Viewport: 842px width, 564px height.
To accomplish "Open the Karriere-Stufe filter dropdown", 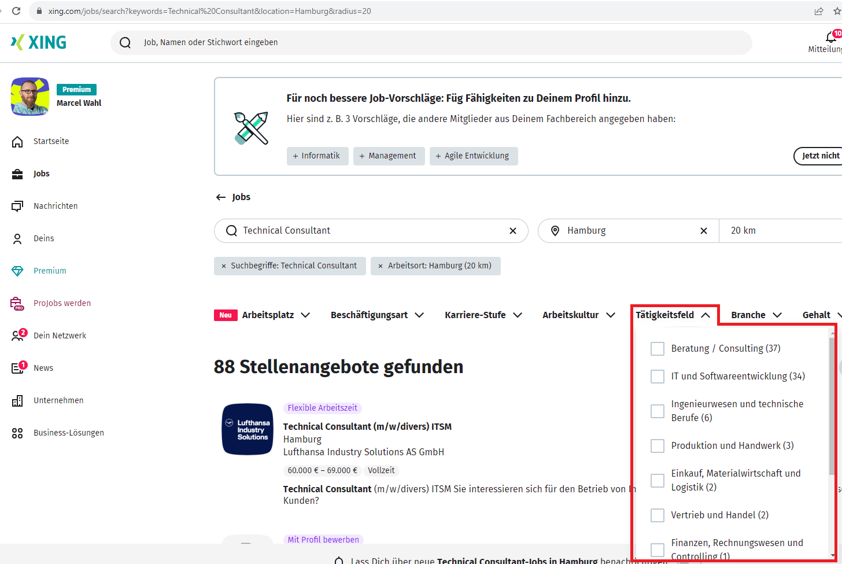I will click(483, 315).
